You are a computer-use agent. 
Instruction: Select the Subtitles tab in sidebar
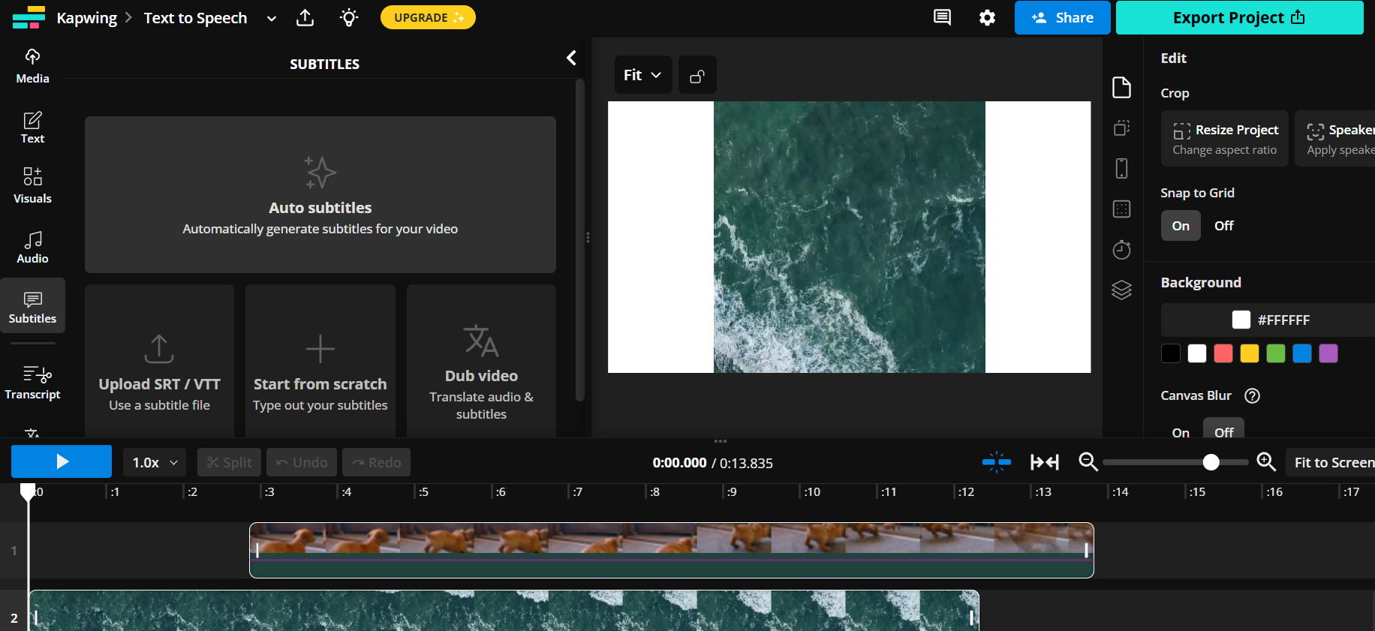point(33,306)
